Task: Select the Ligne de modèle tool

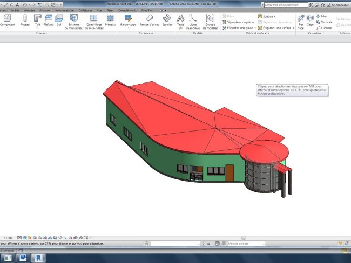Action: pyautogui.click(x=192, y=20)
